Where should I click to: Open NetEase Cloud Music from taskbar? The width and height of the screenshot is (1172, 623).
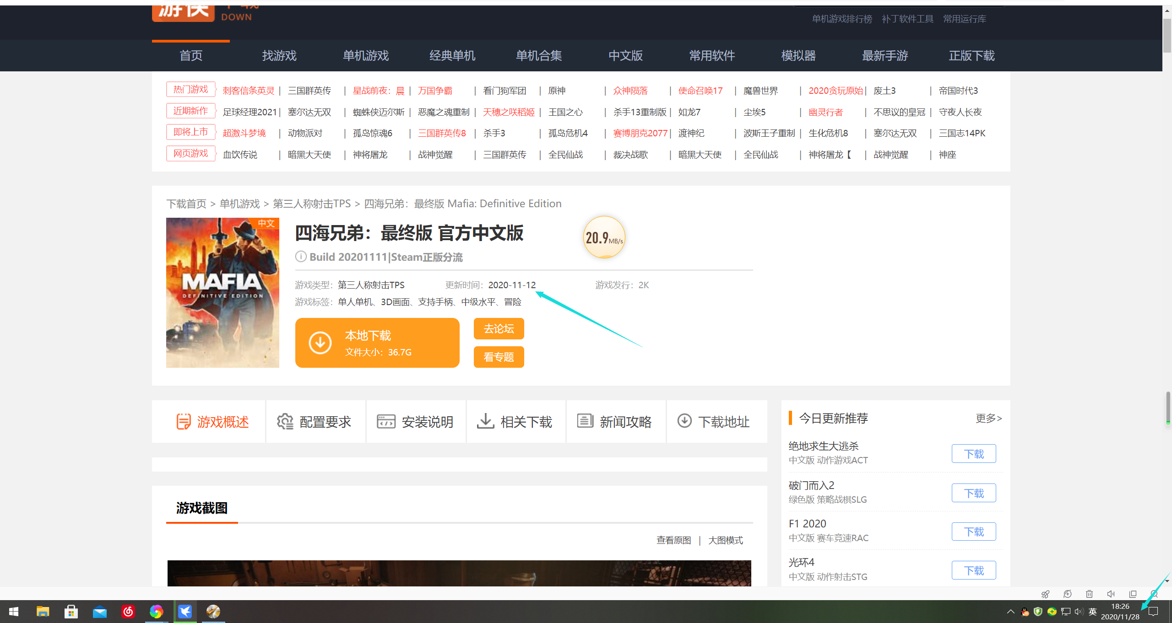(128, 612)
